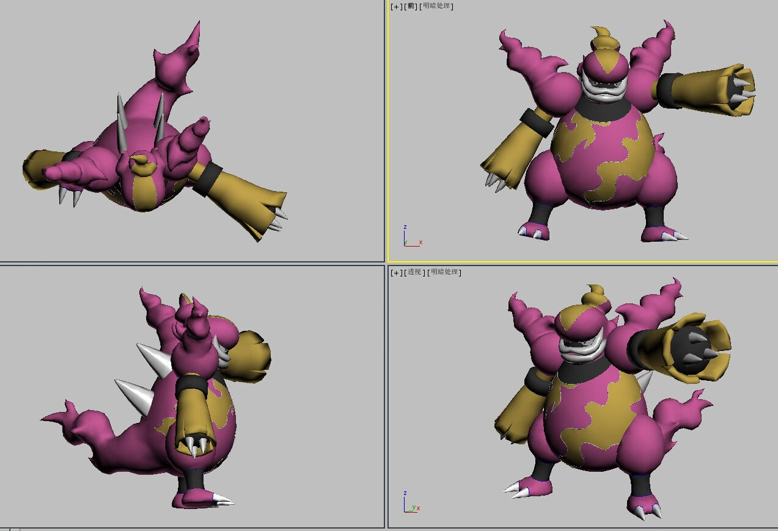Select the model in the front viewport
Viewport: 778px width, 531px height.
point(599,153)
